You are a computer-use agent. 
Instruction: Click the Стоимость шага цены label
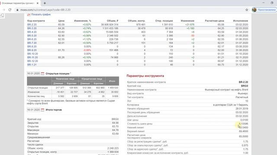point(139,124)
